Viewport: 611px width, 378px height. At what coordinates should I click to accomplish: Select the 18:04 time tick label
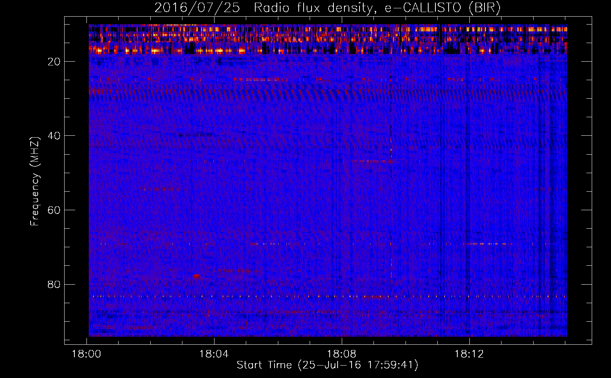pyautogui.click(x=214, y=354)
